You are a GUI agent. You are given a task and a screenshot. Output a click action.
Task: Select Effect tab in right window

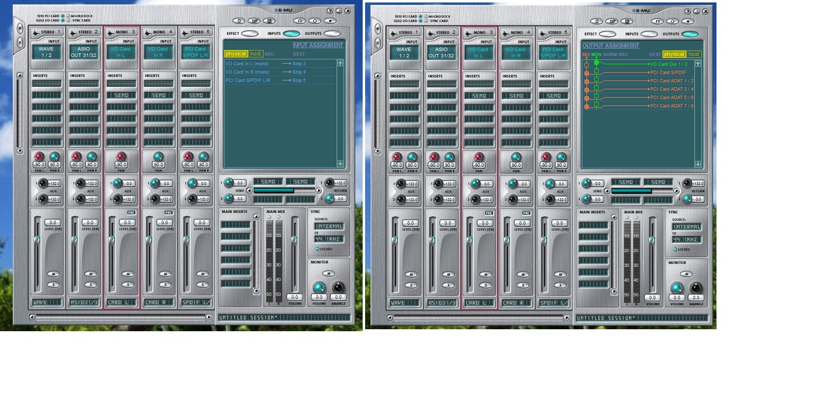(x=608, y=34)
